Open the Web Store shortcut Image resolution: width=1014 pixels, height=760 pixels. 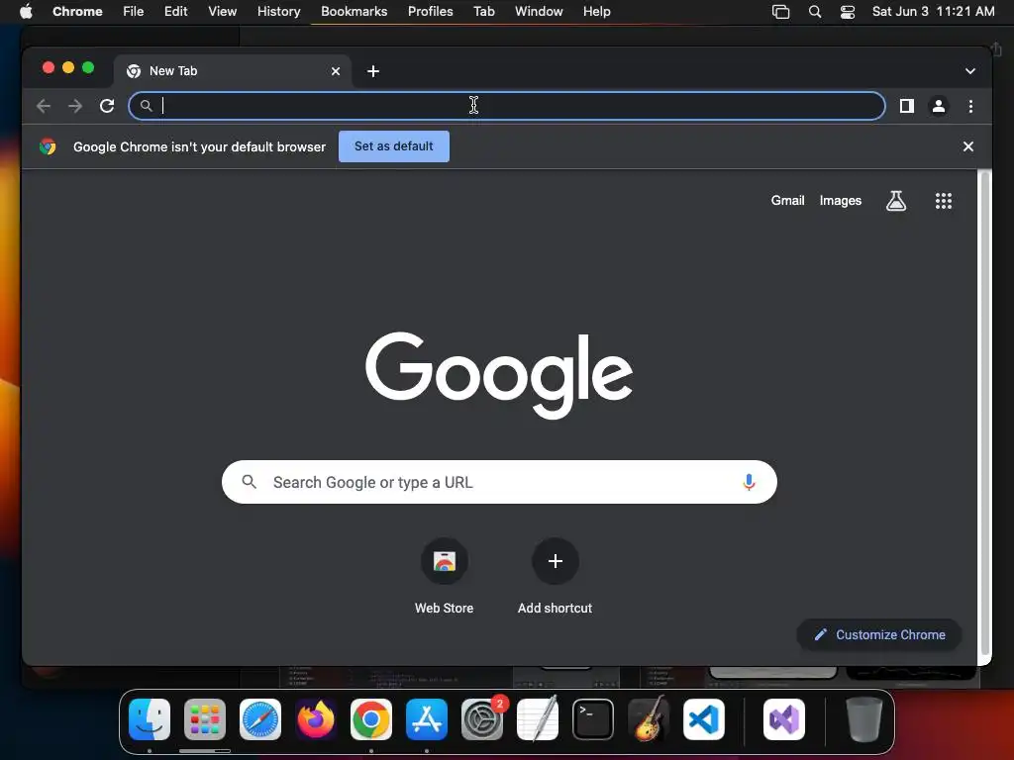(x=445, y=577)
